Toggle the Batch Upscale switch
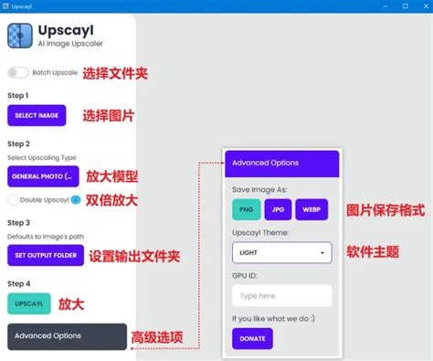The width and height of the screenshot is (433, 361). [18, 72]
